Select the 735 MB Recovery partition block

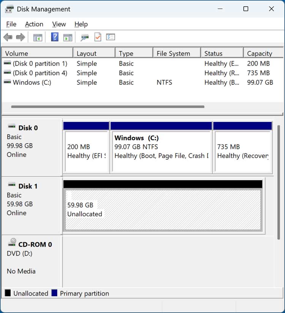[243, 147]
